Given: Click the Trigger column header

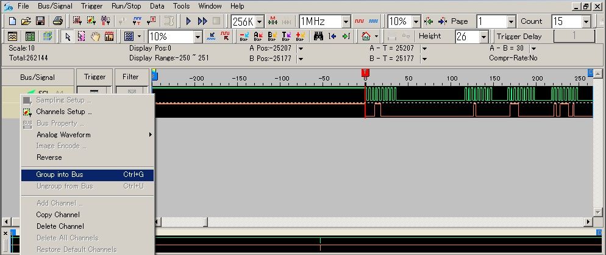Looking at the screenshot, I should tap(94, 77).
